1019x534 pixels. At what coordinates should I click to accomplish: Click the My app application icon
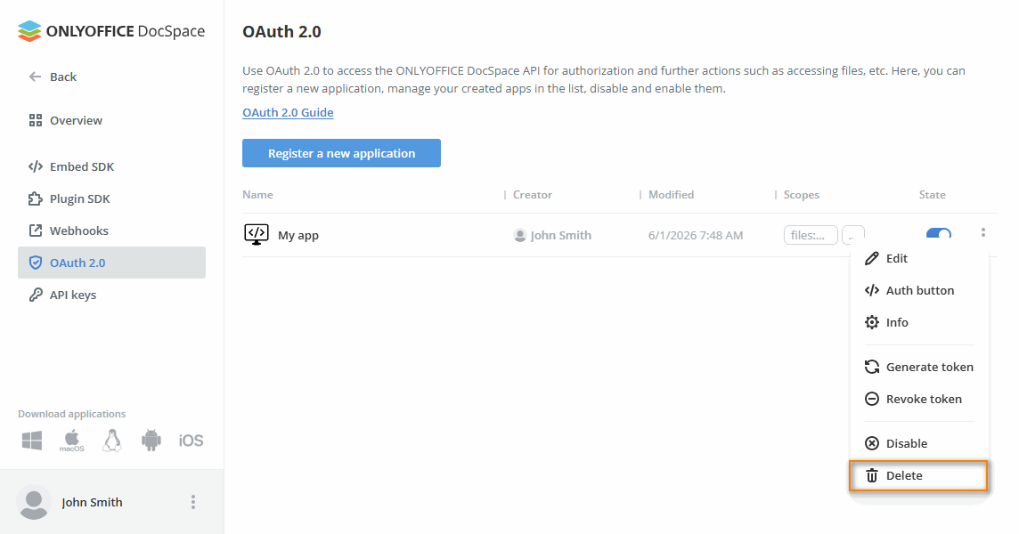click(257, 235)
